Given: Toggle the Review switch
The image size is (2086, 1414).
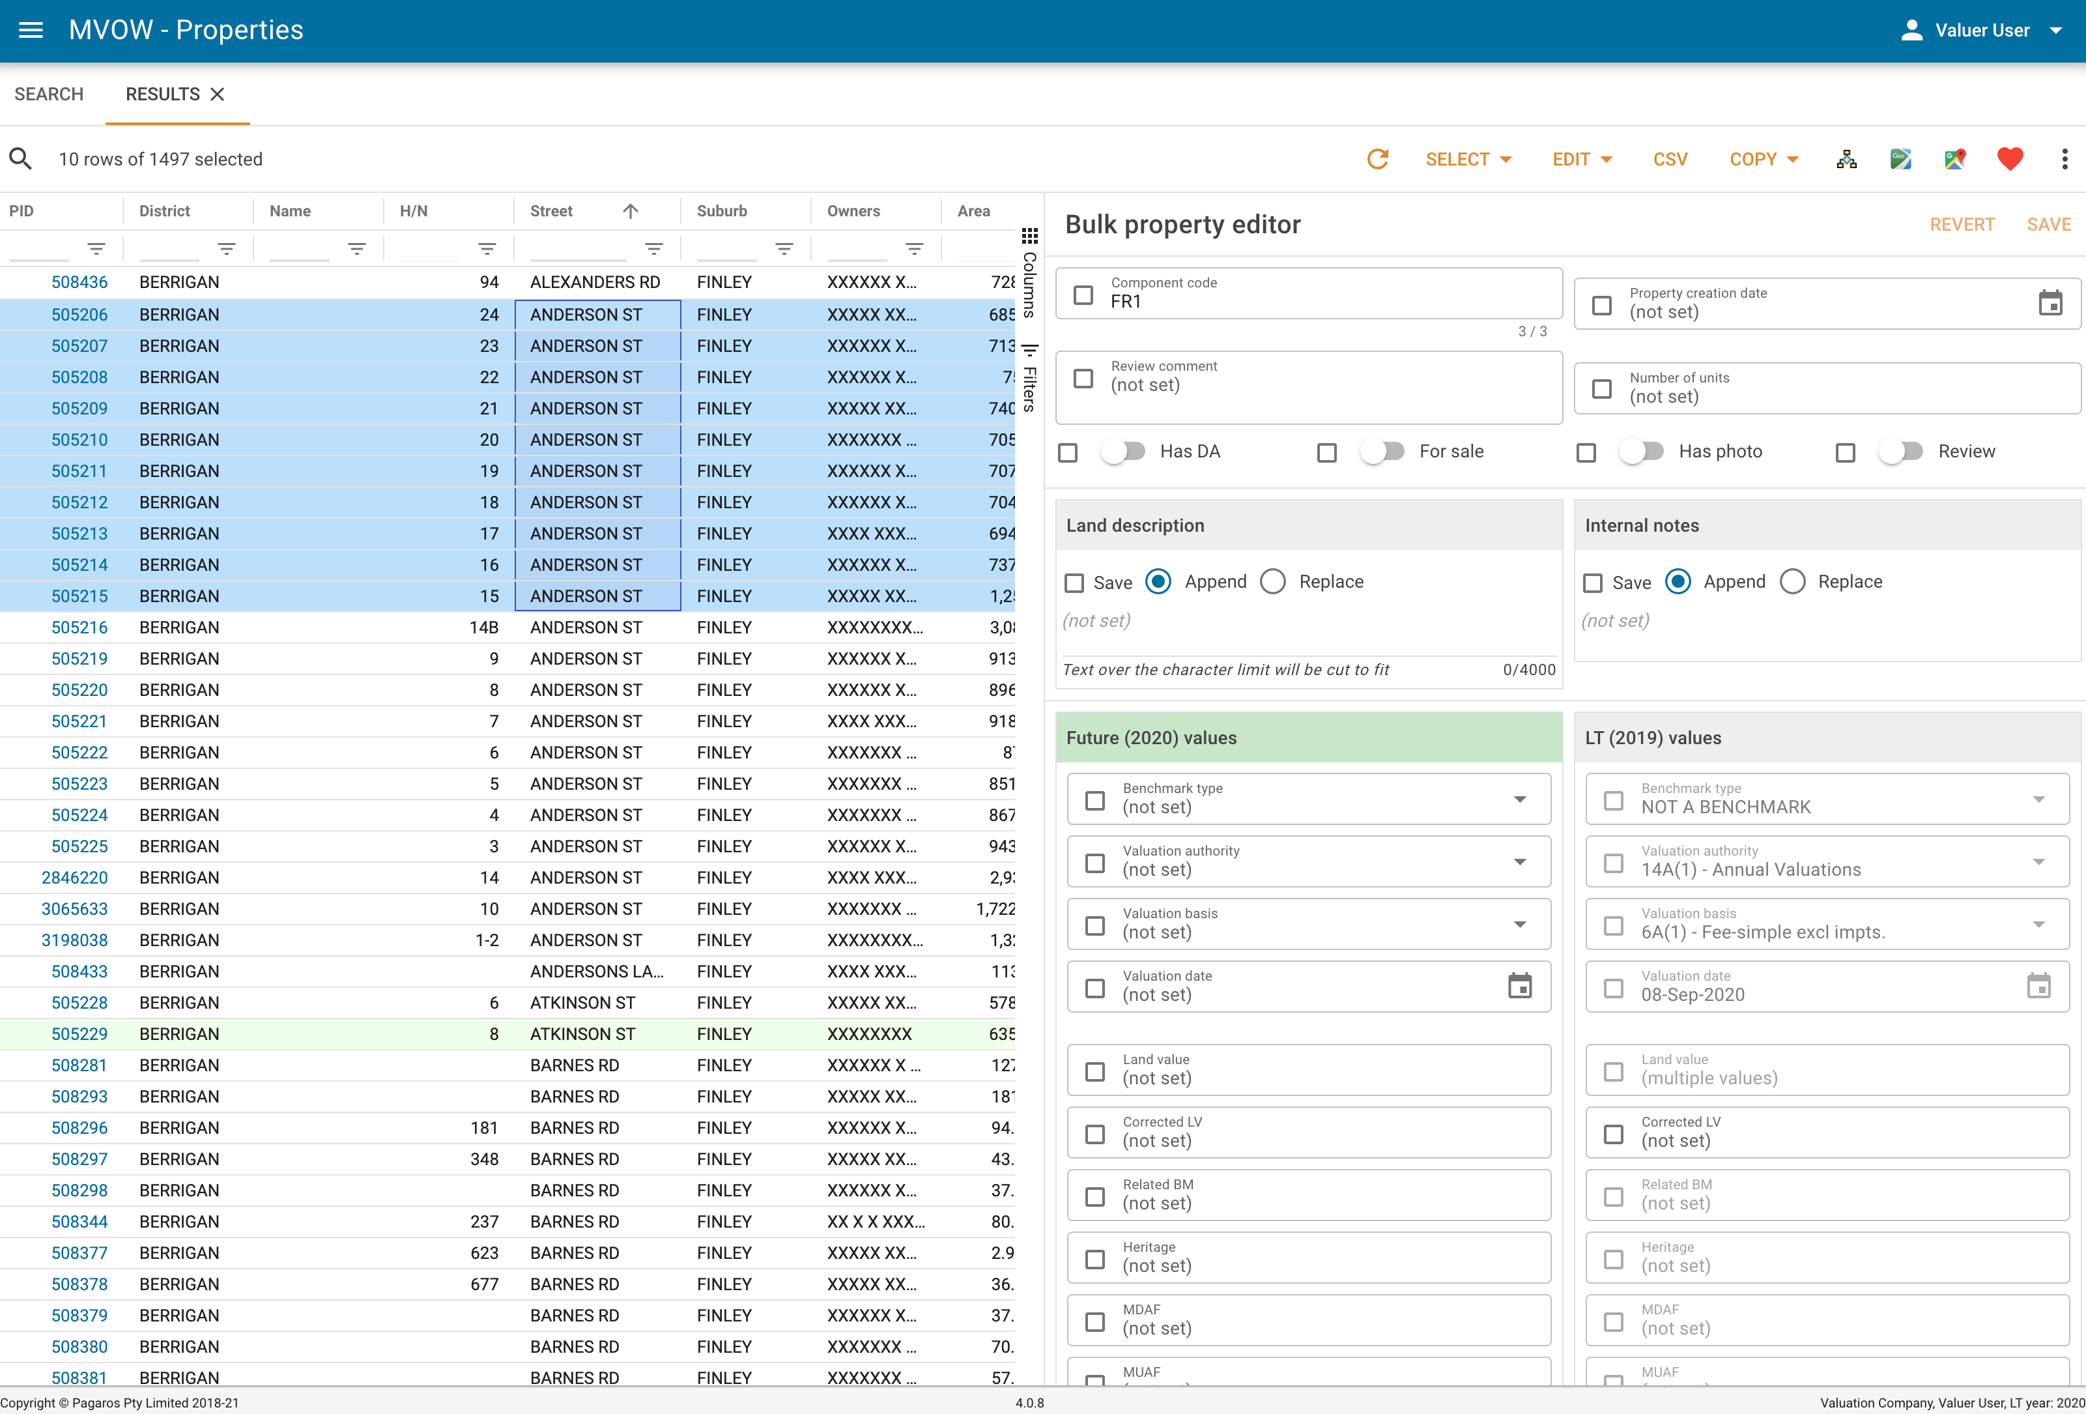Looking at the screenshot, I should tap(1901, 452).
